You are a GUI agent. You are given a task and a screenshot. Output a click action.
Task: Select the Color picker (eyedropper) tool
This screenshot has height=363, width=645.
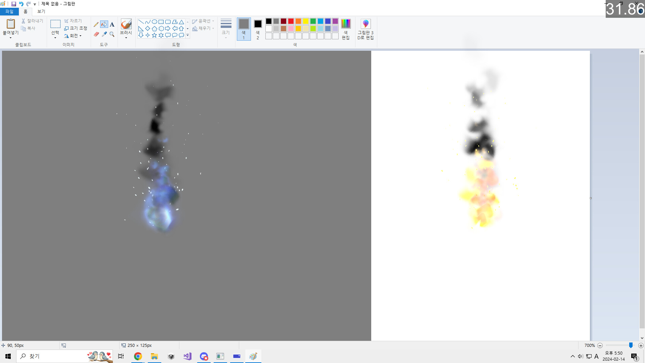[104, 34]
